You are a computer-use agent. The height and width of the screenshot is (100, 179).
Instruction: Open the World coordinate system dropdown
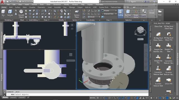[94, 17]
